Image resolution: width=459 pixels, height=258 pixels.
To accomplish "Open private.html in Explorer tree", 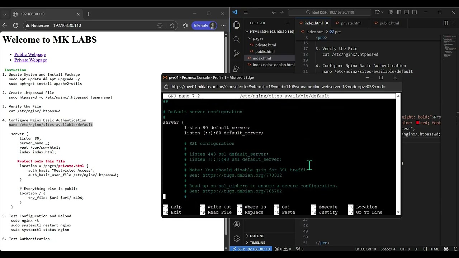I will [265, 45].
